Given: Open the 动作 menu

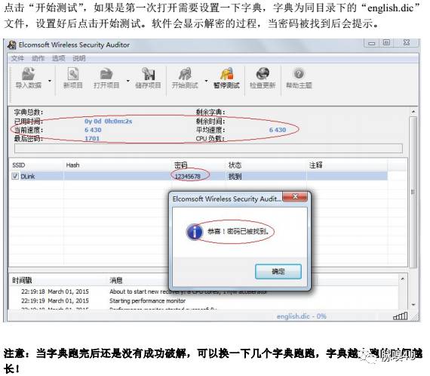Looking at the screenshot, I should [38, 58].
